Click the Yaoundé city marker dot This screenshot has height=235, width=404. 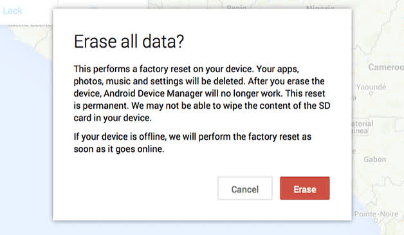click(x=371, y=93)
